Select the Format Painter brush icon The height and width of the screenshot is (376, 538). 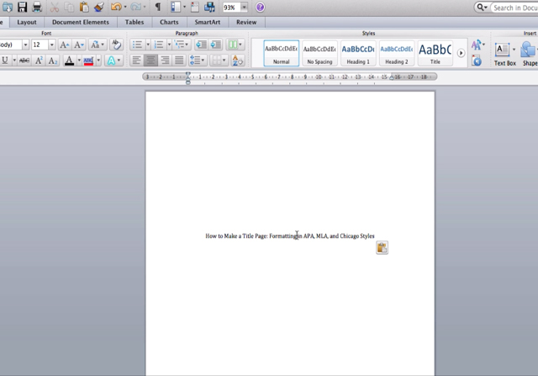coord(99,7)
